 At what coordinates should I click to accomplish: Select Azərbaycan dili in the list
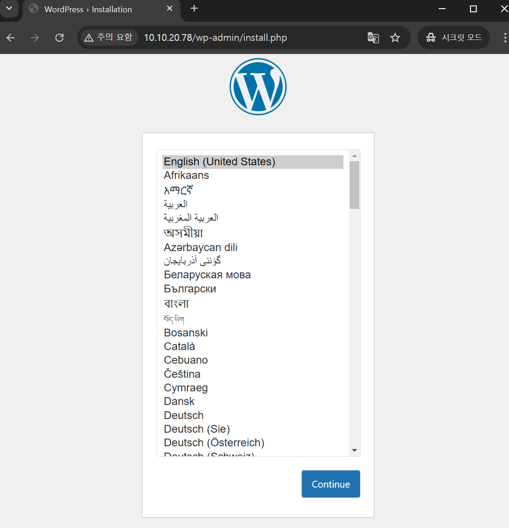[x=253, y=247]
